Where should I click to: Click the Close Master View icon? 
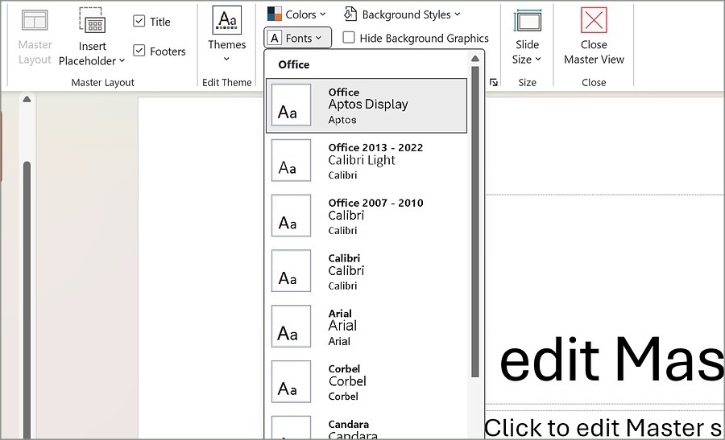pos(594,21)
